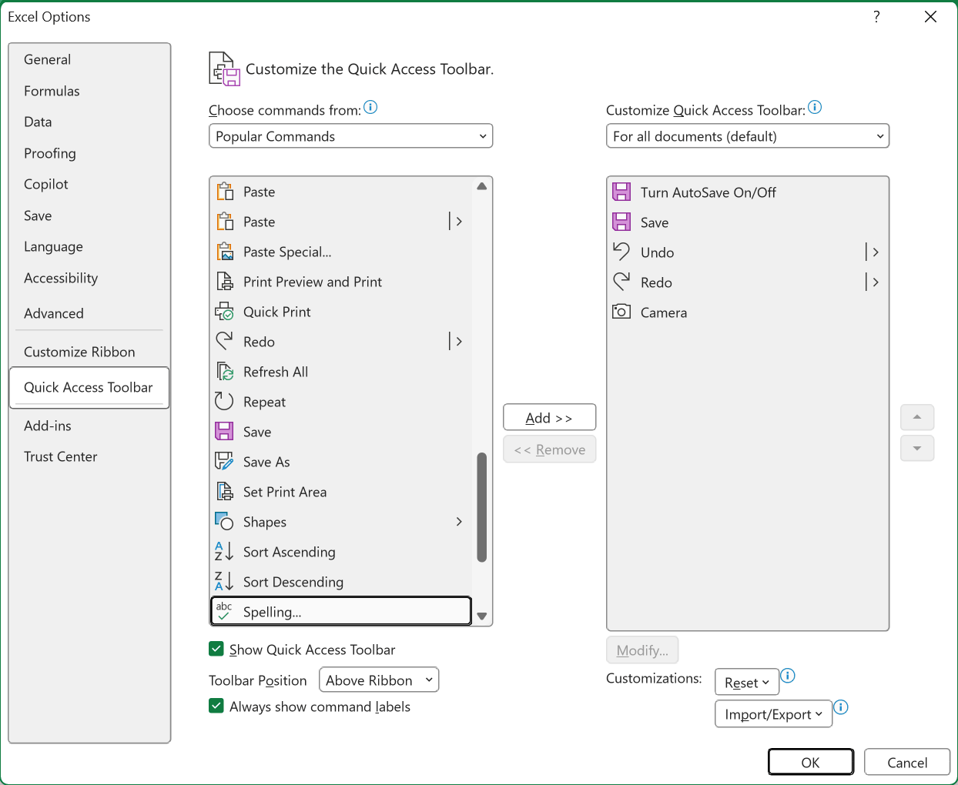Click info icon next to Reset
This screenshot has width=958, height=785.
pos(788,676)
